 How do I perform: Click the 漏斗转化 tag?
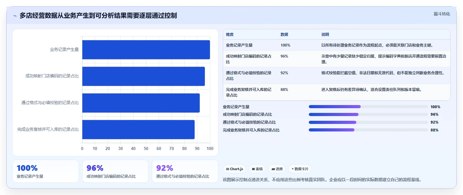(x=442, y=14)
